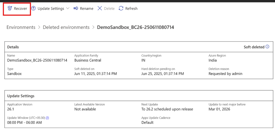
Task: Select the Requested by admin deletion reason
Action: 225,74
